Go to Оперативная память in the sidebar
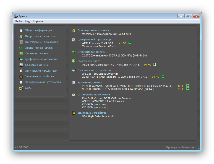This screenshot has width=214, height=164. (x=39, y=47)
